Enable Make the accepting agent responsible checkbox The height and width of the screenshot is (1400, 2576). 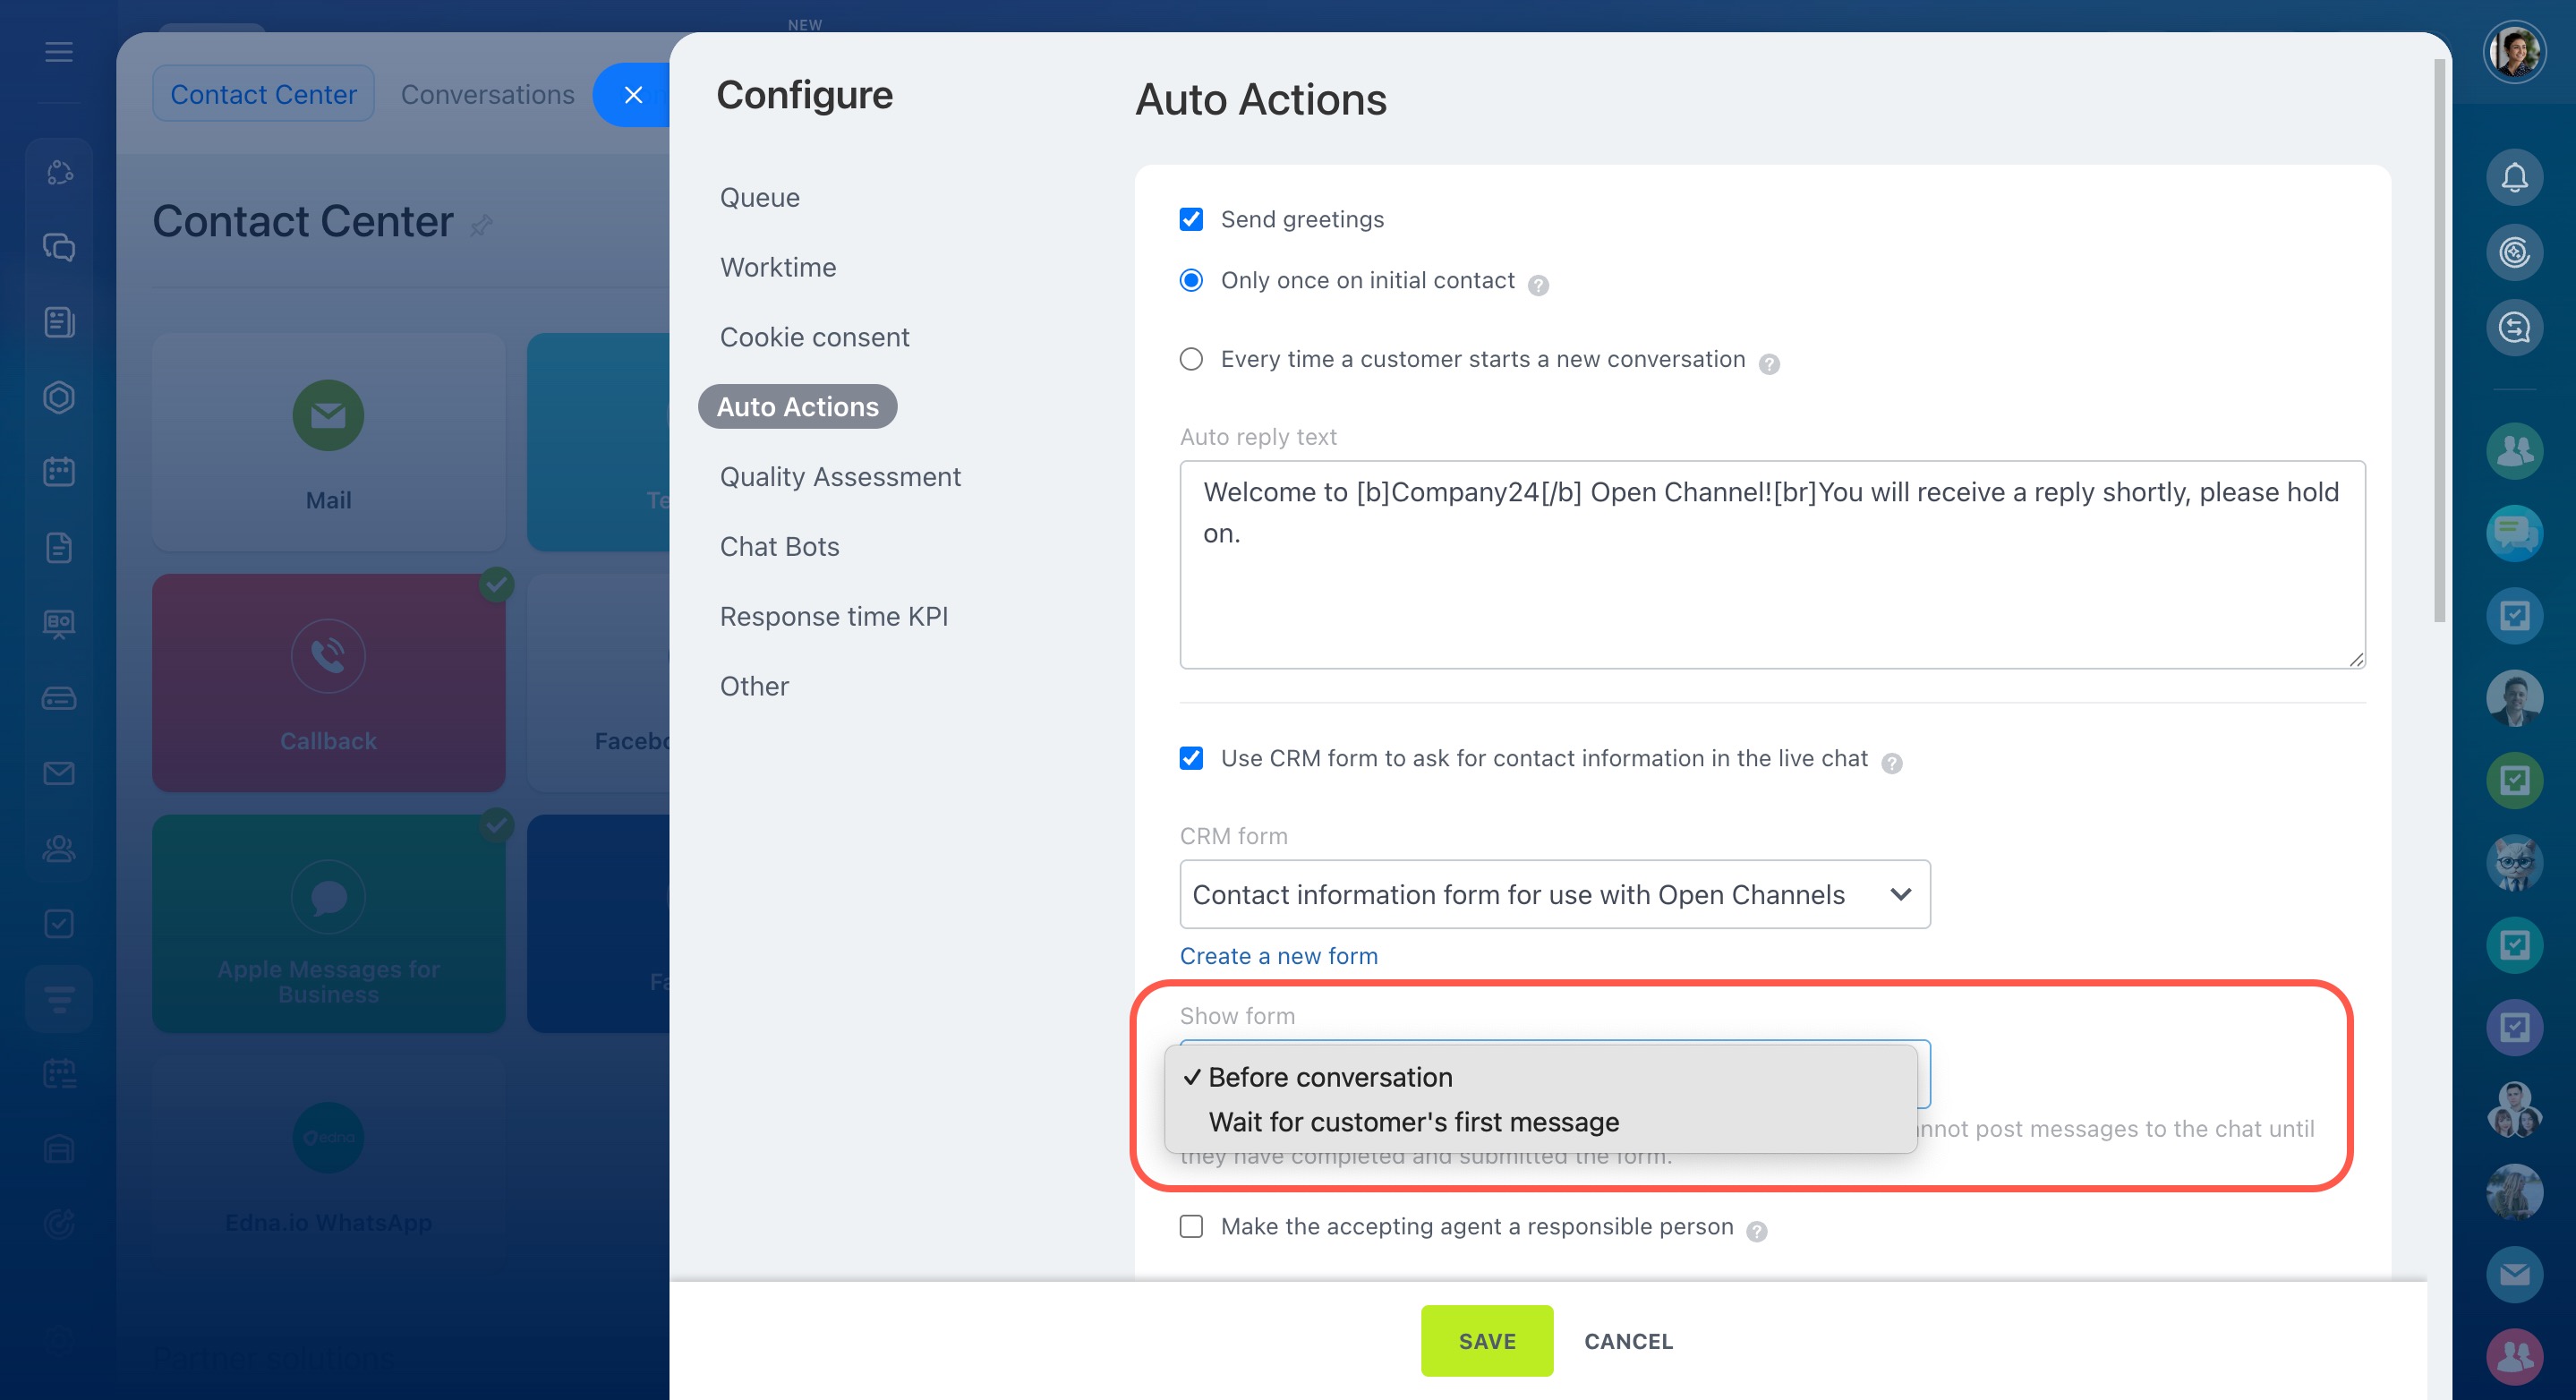coord(1191,1226)
